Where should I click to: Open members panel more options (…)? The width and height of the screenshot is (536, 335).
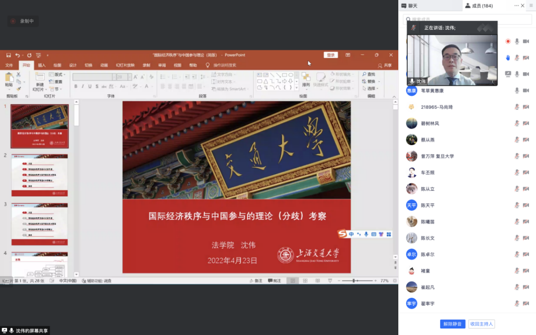(x=516, y=5)
